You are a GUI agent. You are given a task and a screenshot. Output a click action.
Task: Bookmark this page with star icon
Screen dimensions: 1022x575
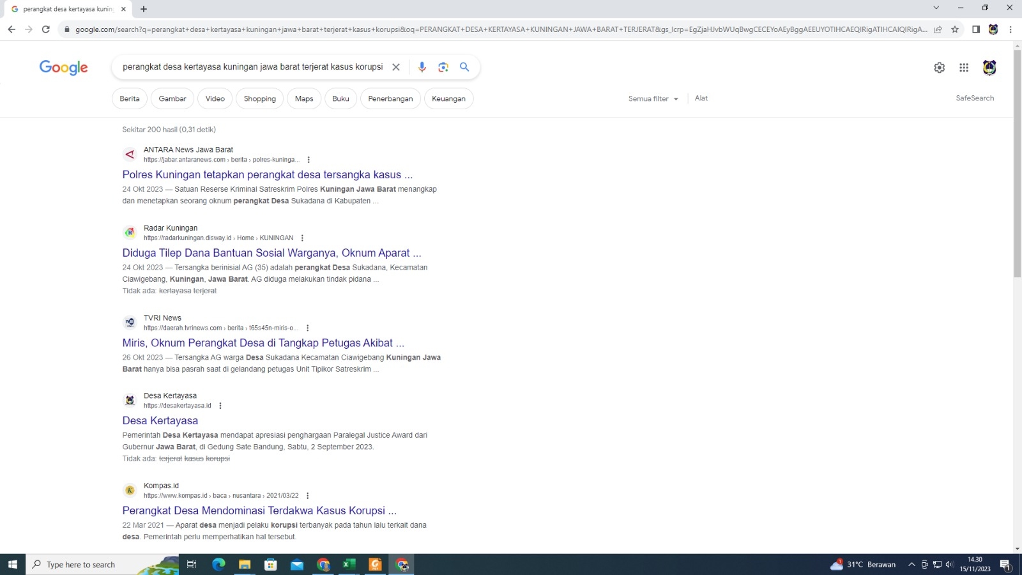955,29
